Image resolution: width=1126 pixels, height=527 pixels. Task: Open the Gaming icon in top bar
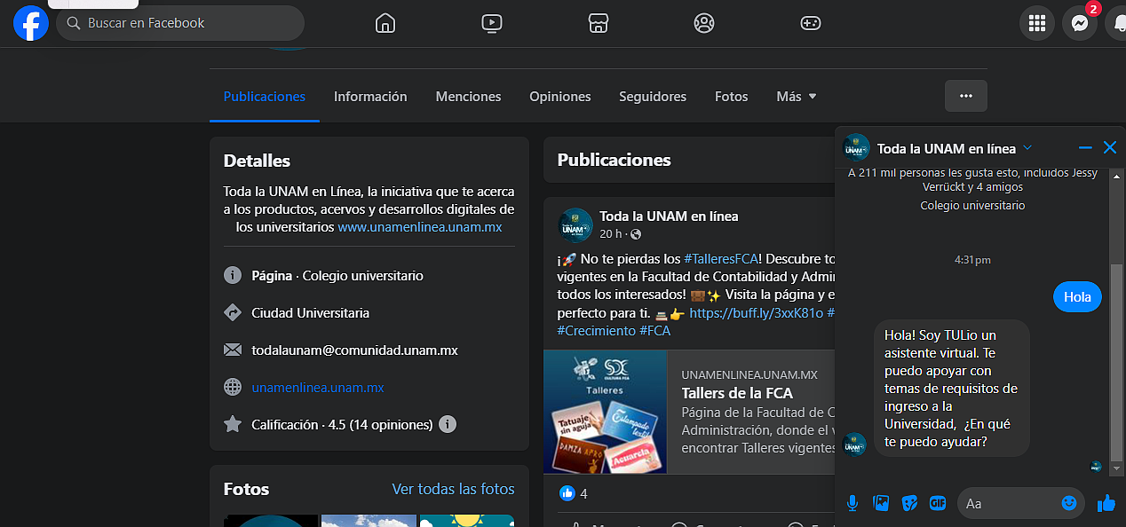(811, 23)
